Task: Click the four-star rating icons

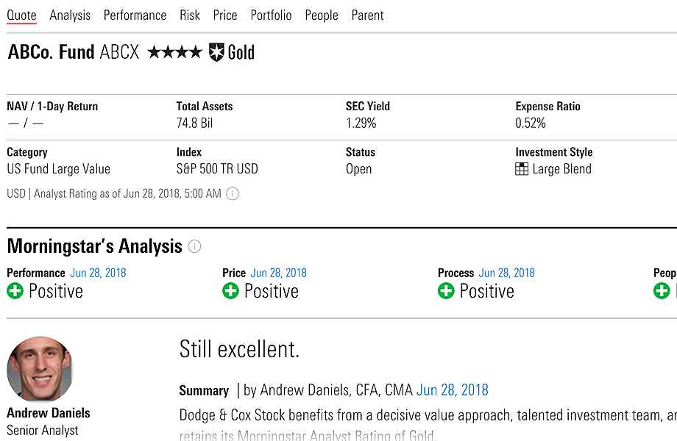Action: [x=174, y=52]
